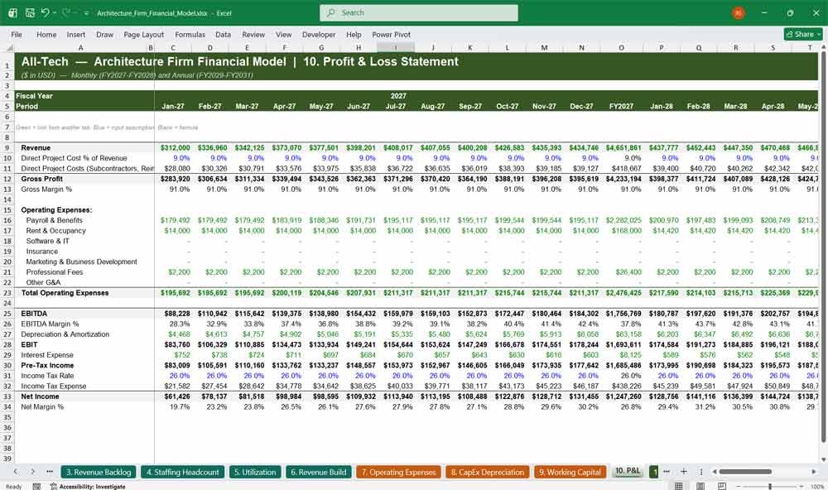828x490 pixels.
Task: Switch to Page Layout view icon
Action: click(x=700, y=486)
